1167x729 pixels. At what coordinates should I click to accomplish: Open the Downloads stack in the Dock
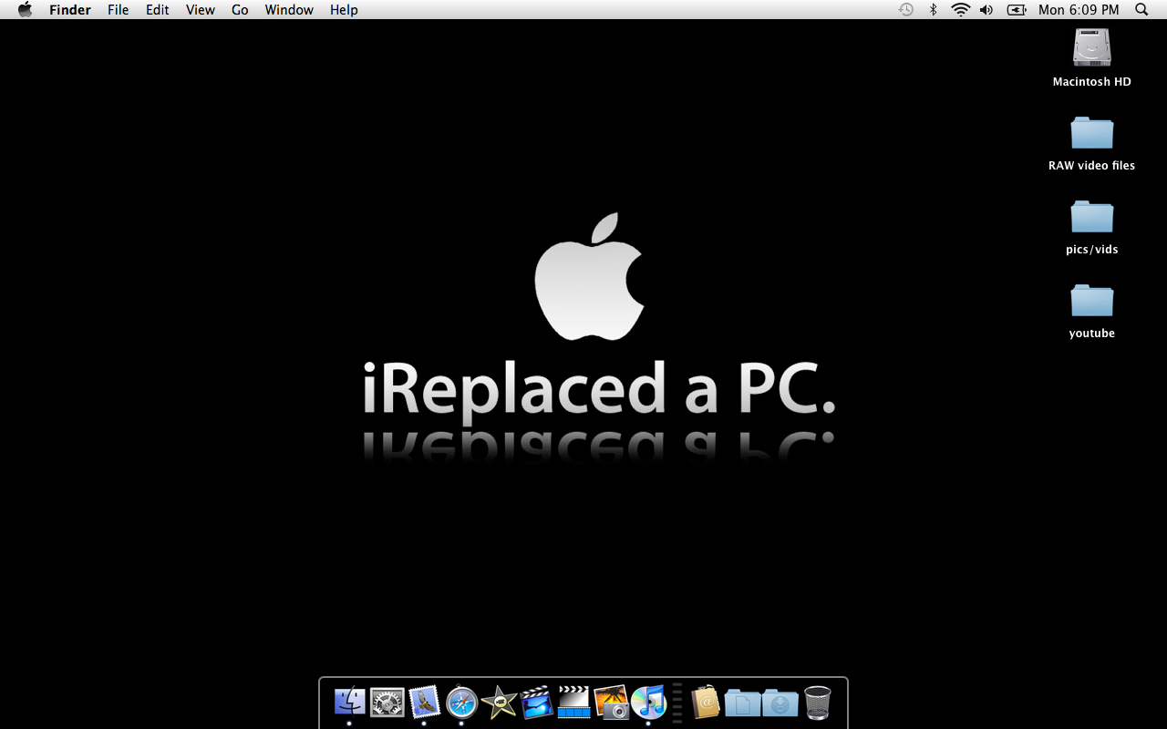780,703
